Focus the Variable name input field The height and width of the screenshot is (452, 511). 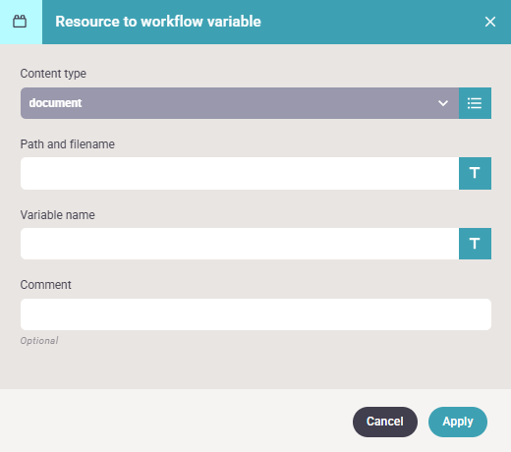240,244
